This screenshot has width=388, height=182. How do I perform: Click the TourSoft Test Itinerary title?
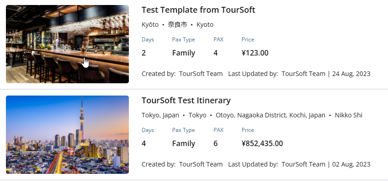pos(186,101)
